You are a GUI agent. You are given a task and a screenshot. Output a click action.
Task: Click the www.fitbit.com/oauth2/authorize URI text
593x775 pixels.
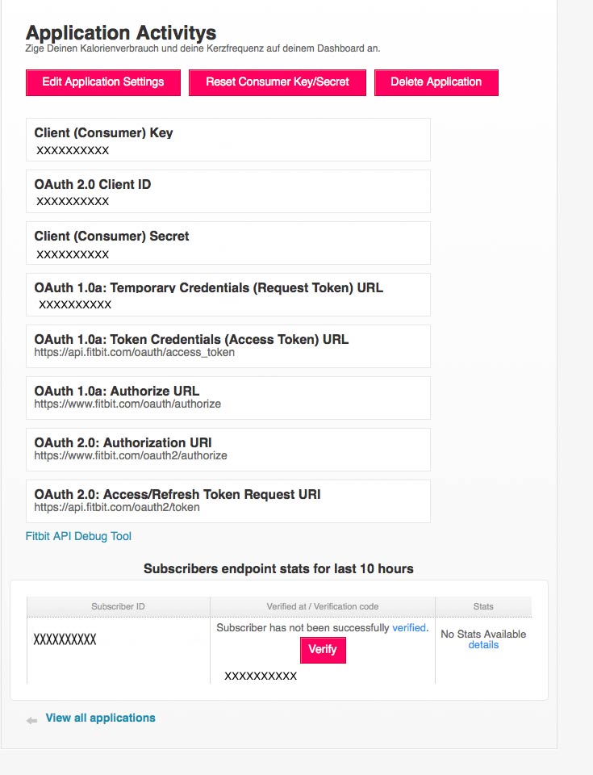coord(131,455)
